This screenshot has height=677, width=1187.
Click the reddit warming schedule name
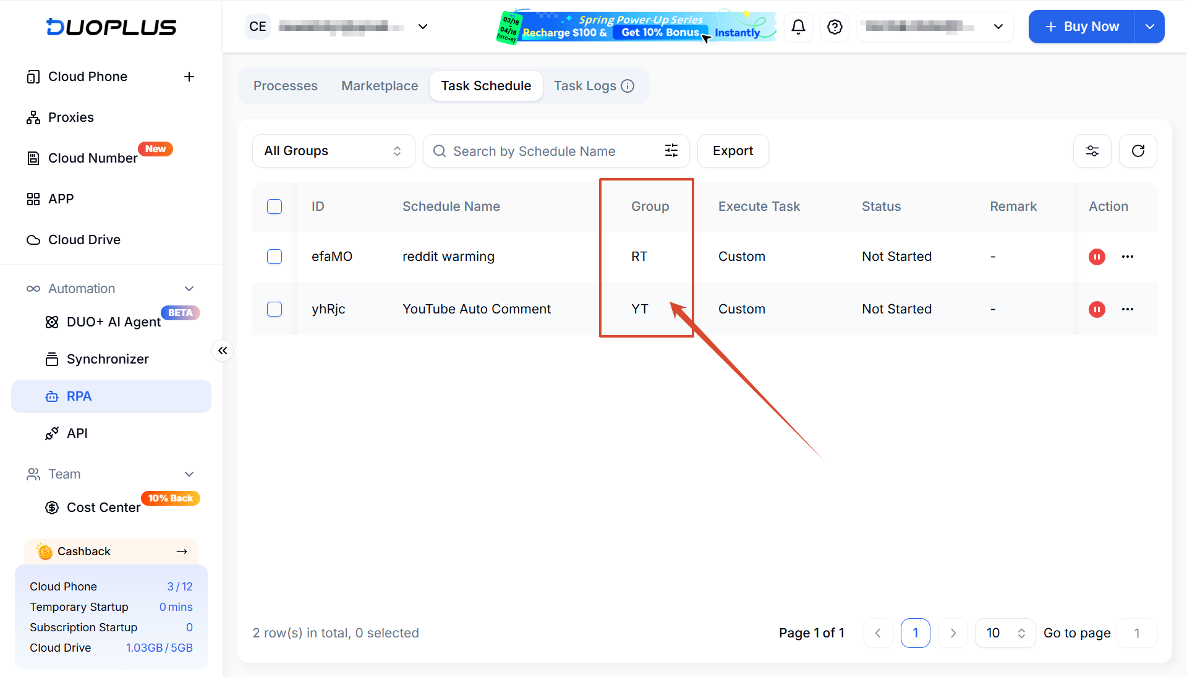pos(448,257)
